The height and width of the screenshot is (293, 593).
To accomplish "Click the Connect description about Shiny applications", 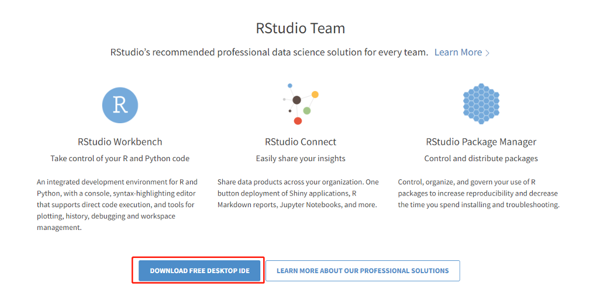I will tap(298, 193).
